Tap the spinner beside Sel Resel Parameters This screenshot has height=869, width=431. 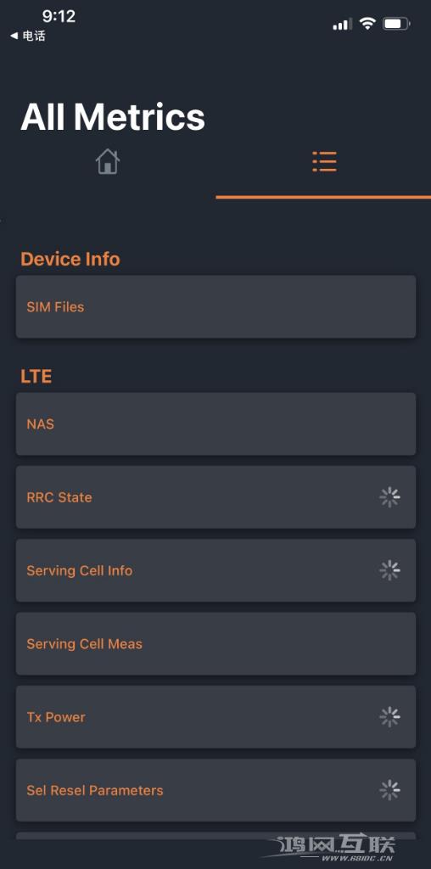tap(390, 790)
